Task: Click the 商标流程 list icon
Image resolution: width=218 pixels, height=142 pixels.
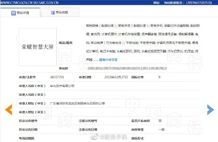Action: [53, 13]
